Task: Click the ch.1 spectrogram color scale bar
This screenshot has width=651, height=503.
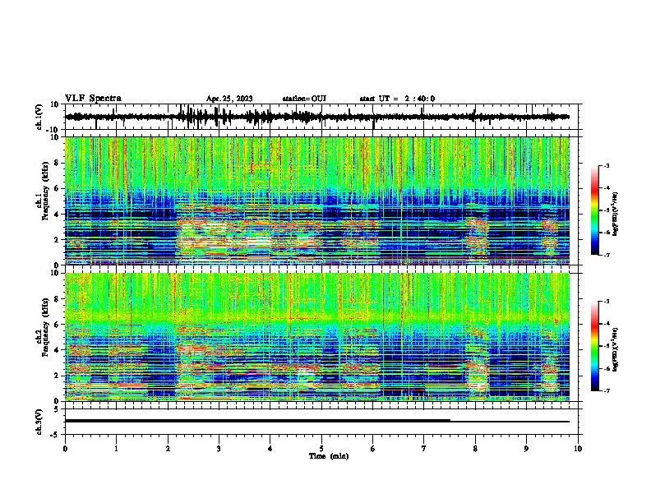Action: tap(595, 210)
